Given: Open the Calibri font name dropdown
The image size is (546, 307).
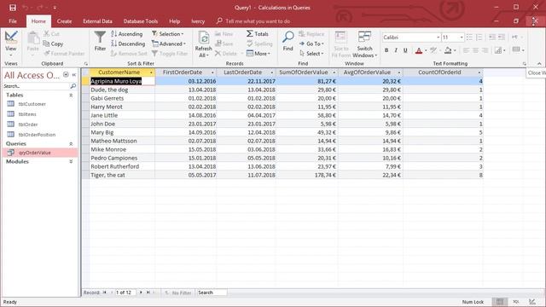Looking at the screenshot, I should (x=438, y=38).
